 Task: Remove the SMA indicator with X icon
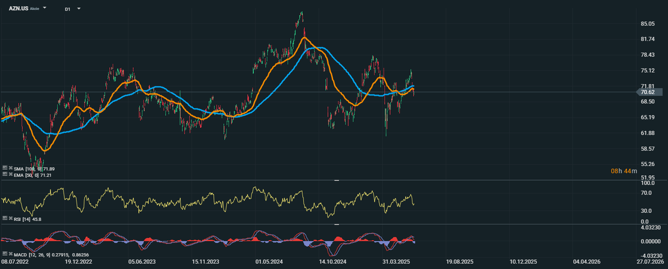pyautogui.click(x=10, y=168)
